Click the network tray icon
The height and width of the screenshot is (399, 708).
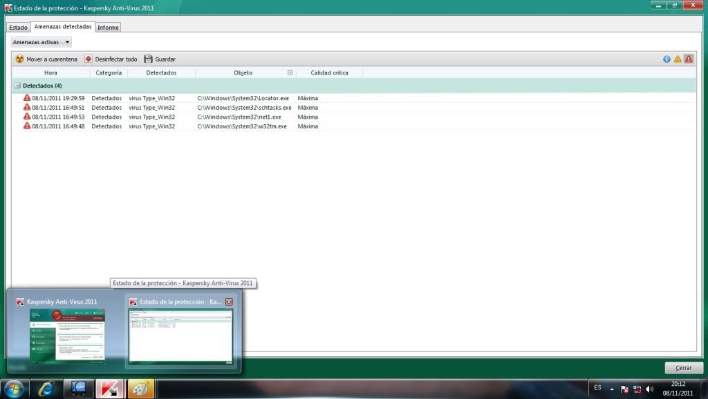[637, 389]
